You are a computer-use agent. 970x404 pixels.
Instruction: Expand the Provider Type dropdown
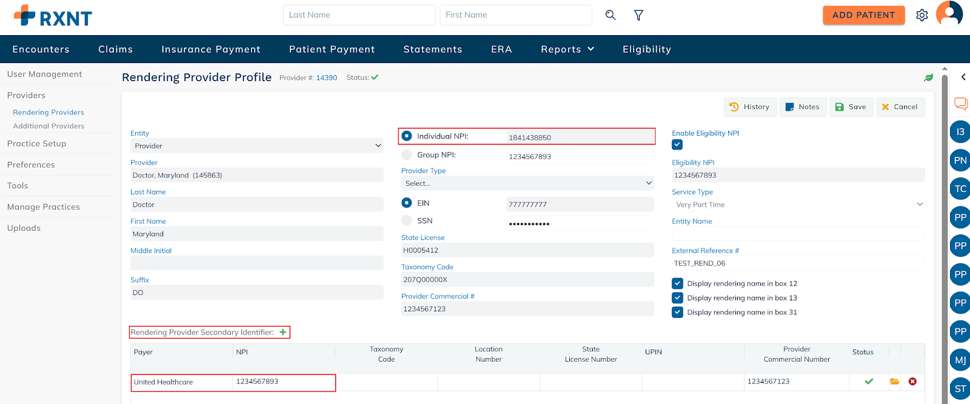click(527, 183)
